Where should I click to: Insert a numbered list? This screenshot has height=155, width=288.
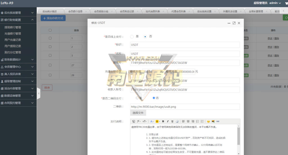tap(197, 121)
